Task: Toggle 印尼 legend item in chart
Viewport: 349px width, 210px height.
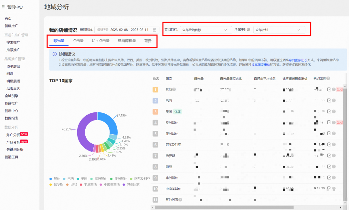Action: [x=71, y=185]
